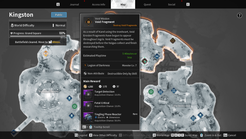Click the orange question mark marker on map
Viewport: 246px width, 139px height.
pyautogui.click(x=46, y=54)
